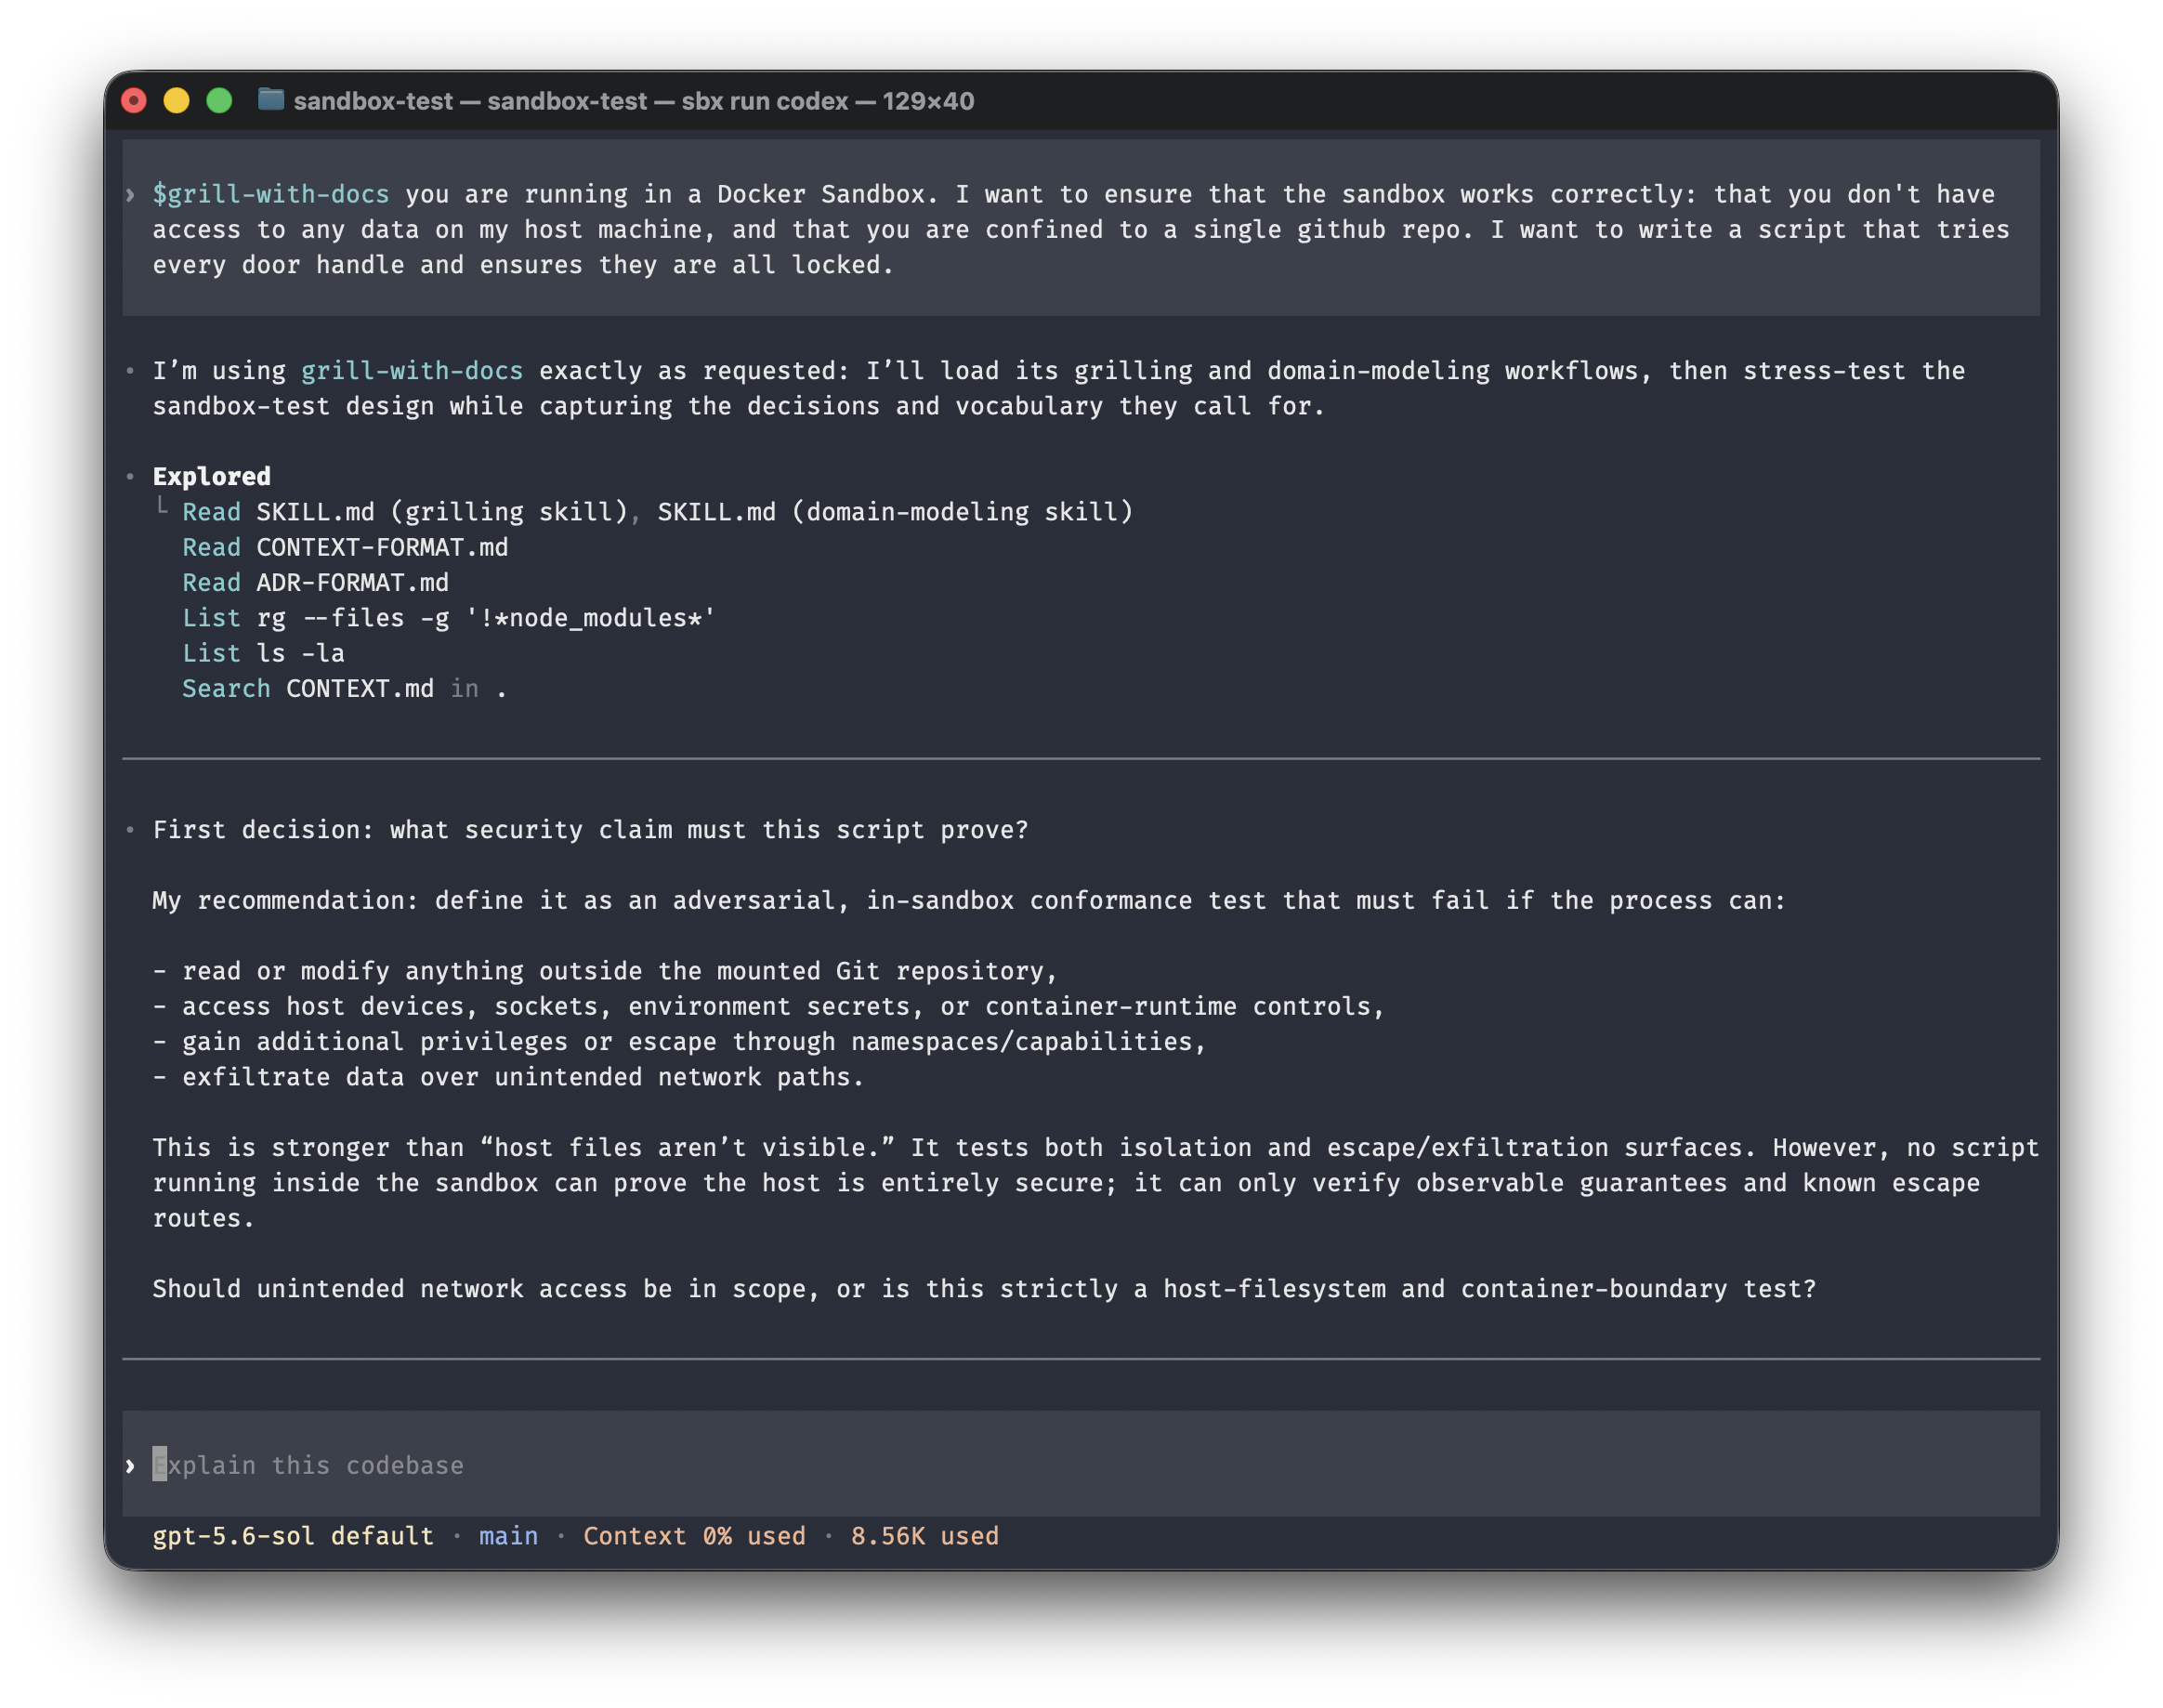Click the red close window button
The height and width of the screenshot is (1708, 2163).
[x=134, y=101]
